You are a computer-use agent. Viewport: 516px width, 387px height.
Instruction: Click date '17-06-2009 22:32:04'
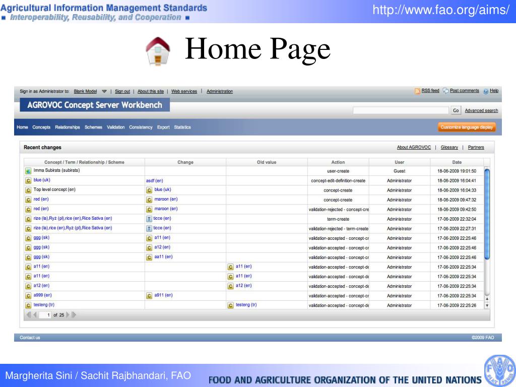point(457,219)
